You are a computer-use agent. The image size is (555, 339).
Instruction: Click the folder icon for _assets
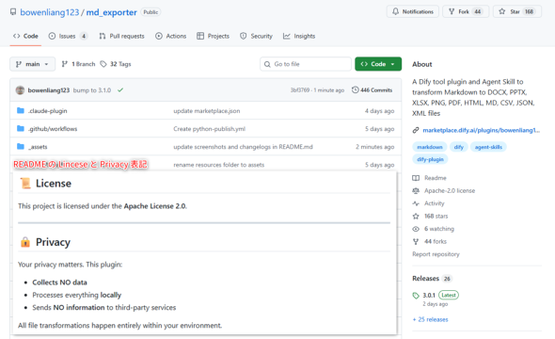pyautogui.click(x=21, y=146)
